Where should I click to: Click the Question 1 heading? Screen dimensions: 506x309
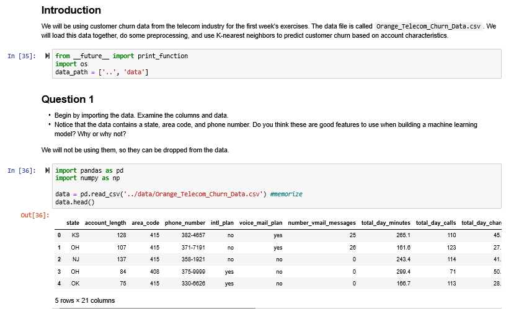pyautogui.click(x=68, y=99)
